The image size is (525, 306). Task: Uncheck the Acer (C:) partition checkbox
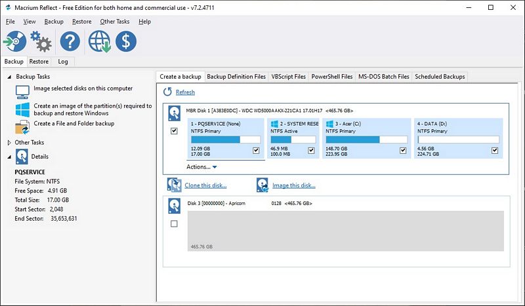click(403, 151)
